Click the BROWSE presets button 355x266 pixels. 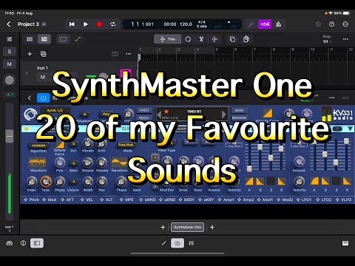click(x=239, y=118)
